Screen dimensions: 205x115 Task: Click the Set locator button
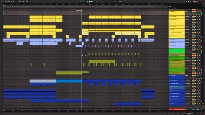coord(170,6)
